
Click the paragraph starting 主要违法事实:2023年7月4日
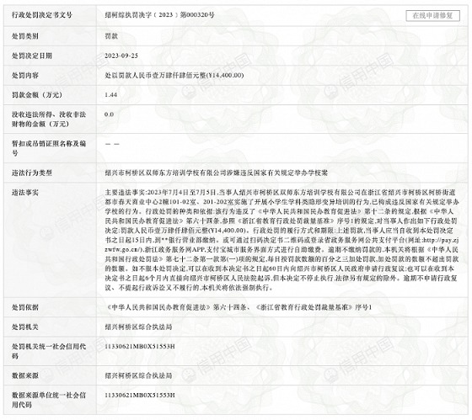pyautogui.click(x=282, y=240)
